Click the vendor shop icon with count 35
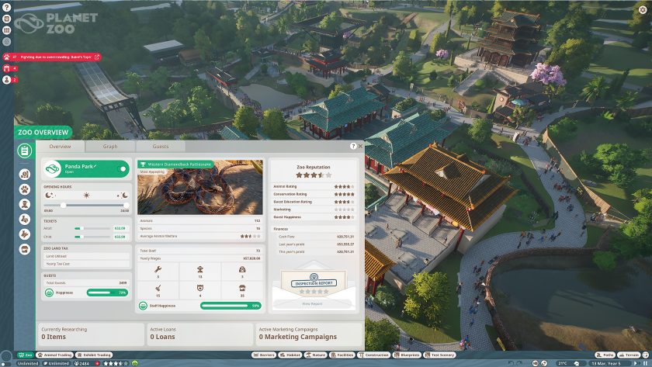 (242, 288)
